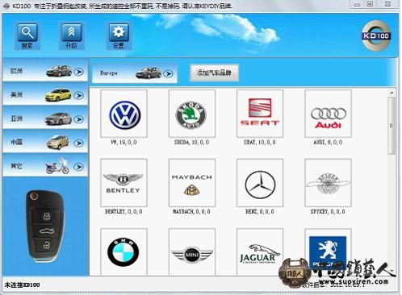The height and width of the screenshot is (295, 402).
Task: Click the "AUDI, 8, 0, 0" caption
Action: point(328,142)
